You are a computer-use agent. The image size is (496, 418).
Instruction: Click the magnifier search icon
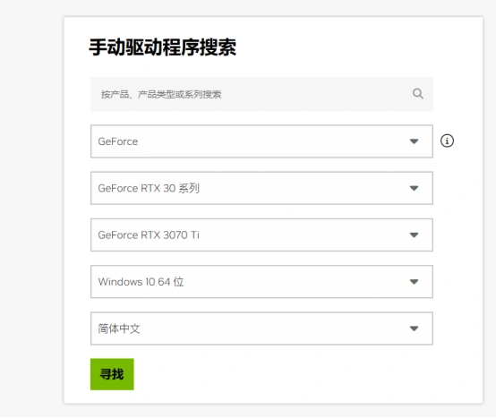tap(418, 94)
